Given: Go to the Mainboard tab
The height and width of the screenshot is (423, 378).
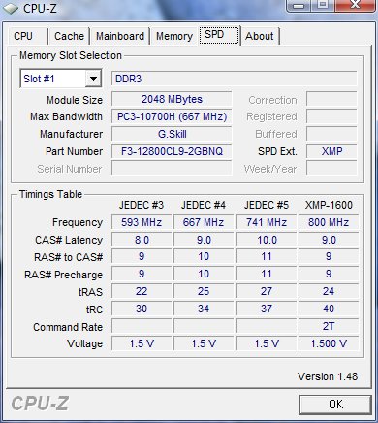Looking at the screenshot, I should pos(120,36).
